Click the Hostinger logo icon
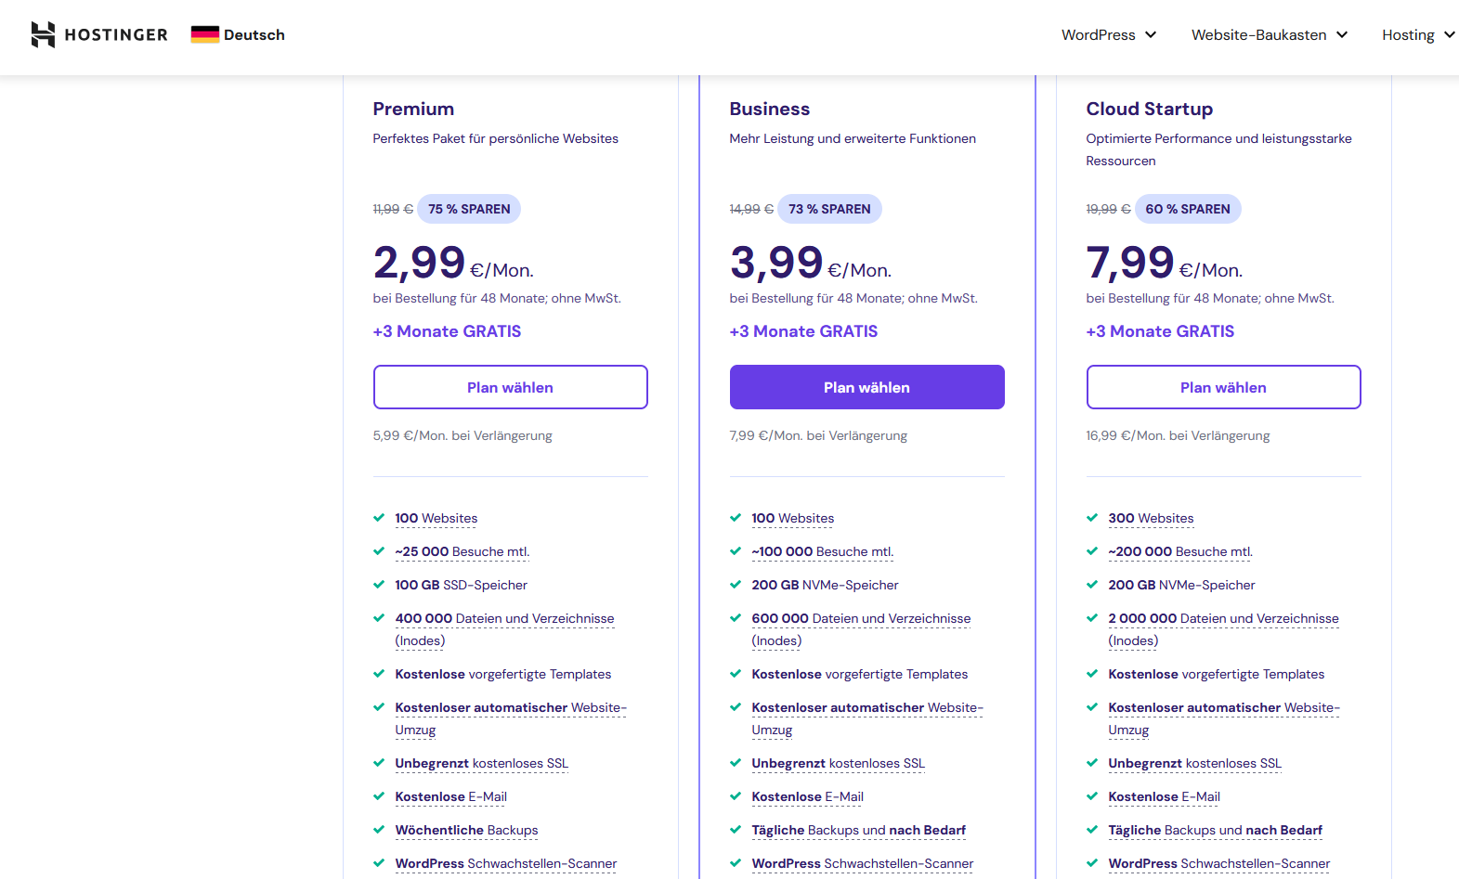This screenshot has width=1459, height=879. (x=43, y=34)
